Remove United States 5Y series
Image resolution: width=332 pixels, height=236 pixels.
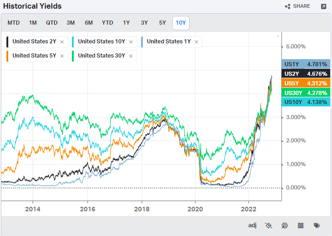pos(62,56)
